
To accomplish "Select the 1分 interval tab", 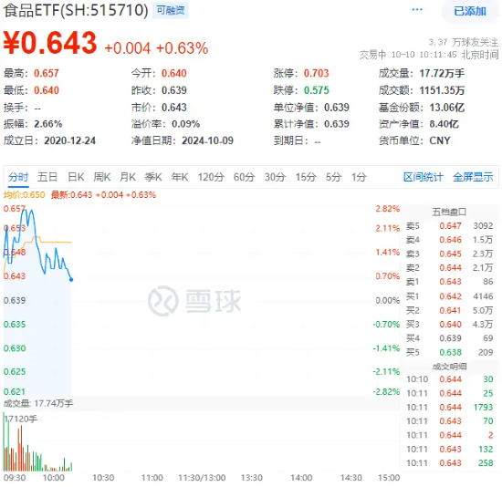I will click(x=359, y=177).
